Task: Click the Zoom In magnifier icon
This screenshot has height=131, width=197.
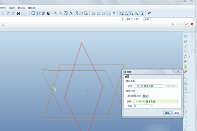Action: (56, 13)
